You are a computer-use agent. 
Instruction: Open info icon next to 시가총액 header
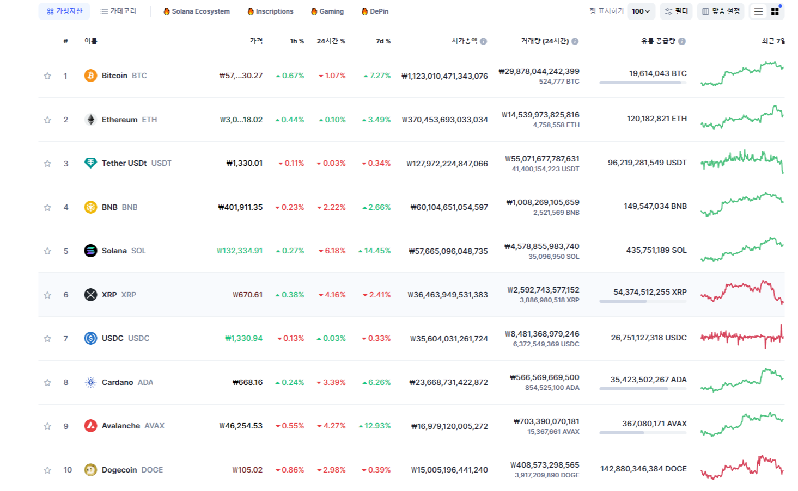(484, 41)
